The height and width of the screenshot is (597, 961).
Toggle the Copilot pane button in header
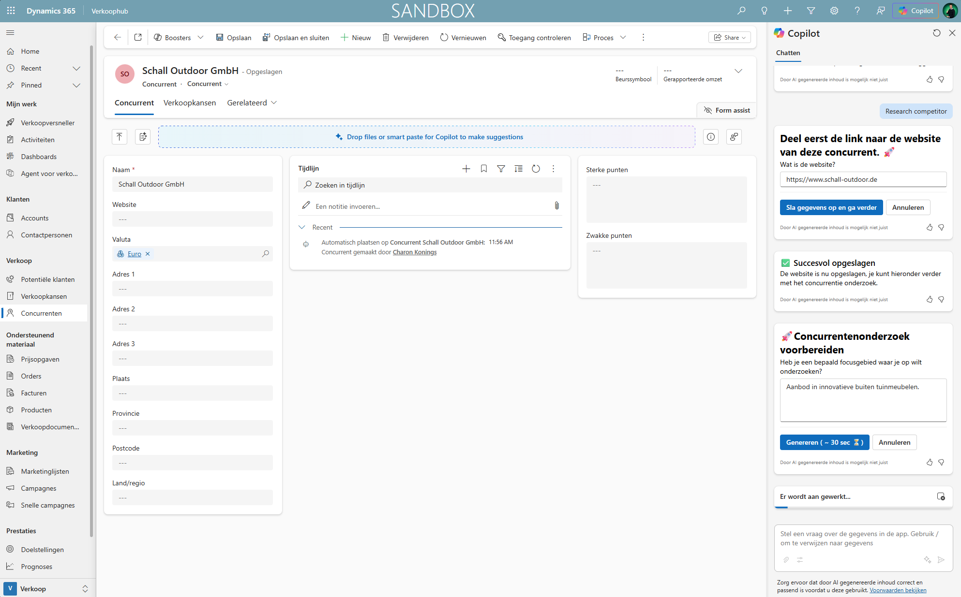[916, 11]
